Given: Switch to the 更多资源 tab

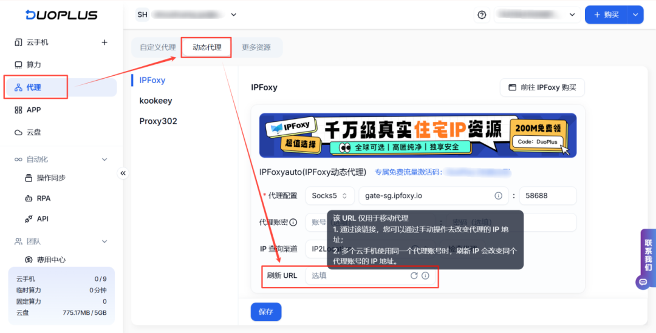Looking at the screenshot, I should (256, 47).
